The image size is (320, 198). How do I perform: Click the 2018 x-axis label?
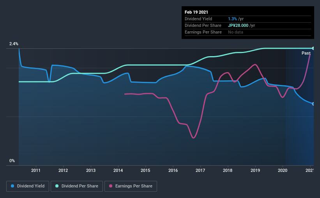pos(228,170)
